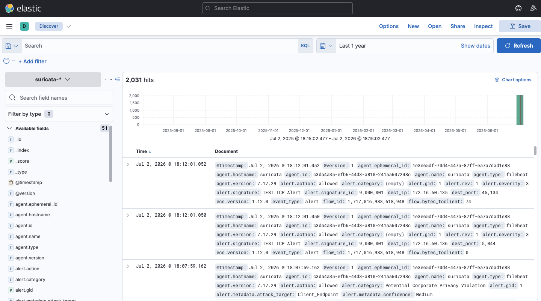Click the alert.gid number type icon
Viewport: 541px width, 301px height.
tap(11, 290)
